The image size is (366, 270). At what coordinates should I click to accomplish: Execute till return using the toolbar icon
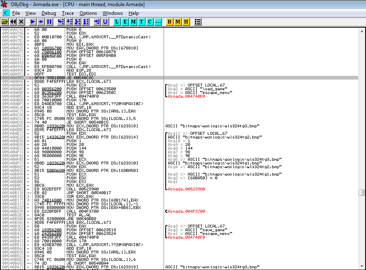[97, 22]
